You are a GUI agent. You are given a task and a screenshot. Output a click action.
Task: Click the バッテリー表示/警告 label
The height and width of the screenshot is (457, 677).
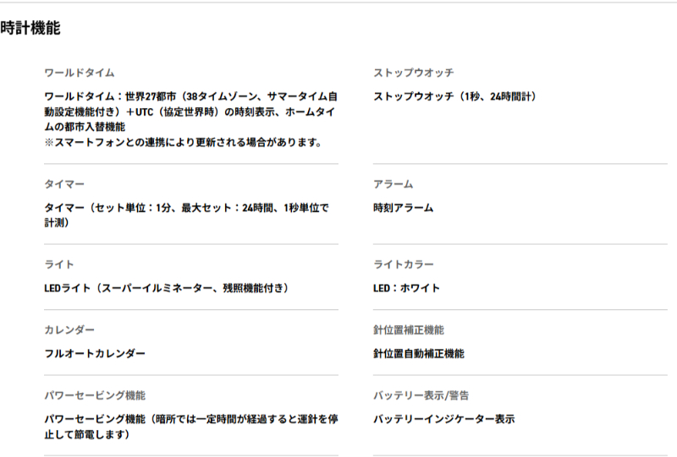tap(421, 395)
